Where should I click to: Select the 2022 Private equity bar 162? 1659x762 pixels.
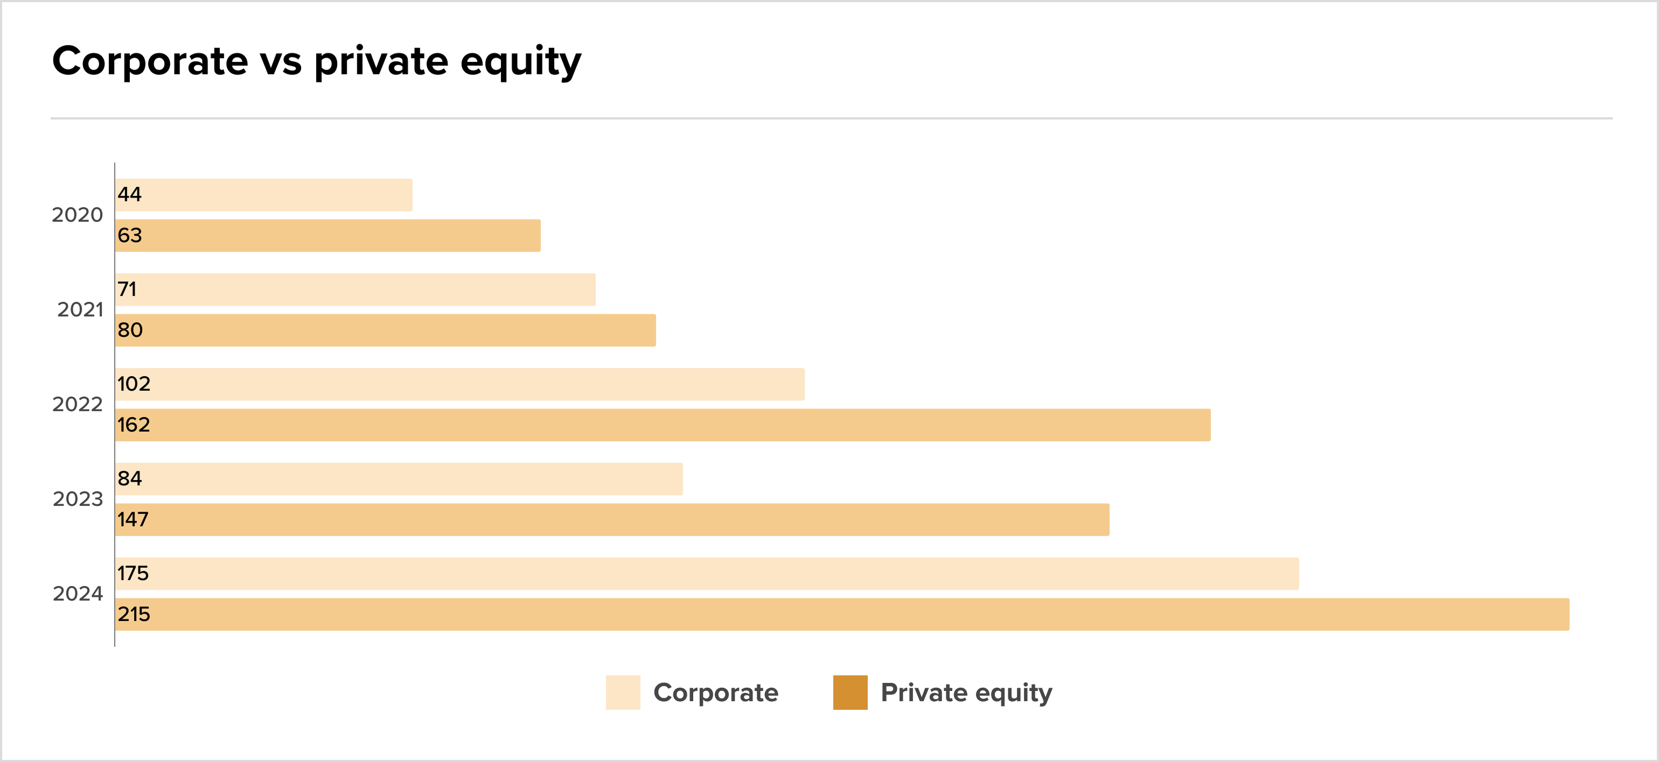663,425
